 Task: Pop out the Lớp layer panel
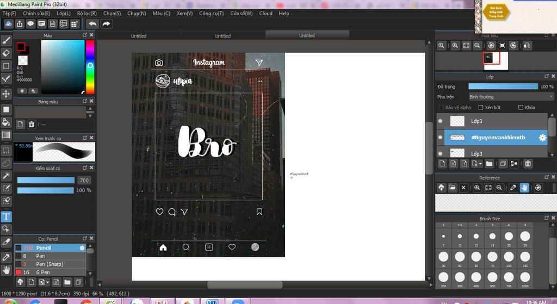tap(547, 76)
